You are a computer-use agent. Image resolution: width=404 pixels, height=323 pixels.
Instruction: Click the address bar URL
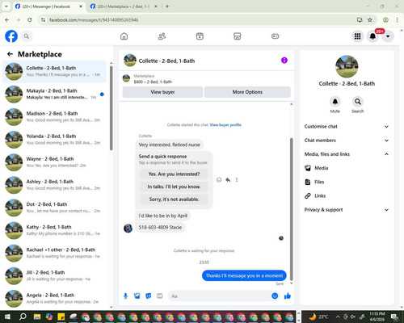(x=94, y=20)
